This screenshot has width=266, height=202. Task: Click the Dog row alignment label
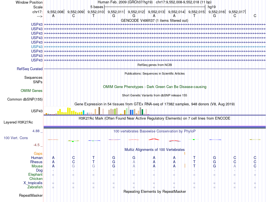39,170
